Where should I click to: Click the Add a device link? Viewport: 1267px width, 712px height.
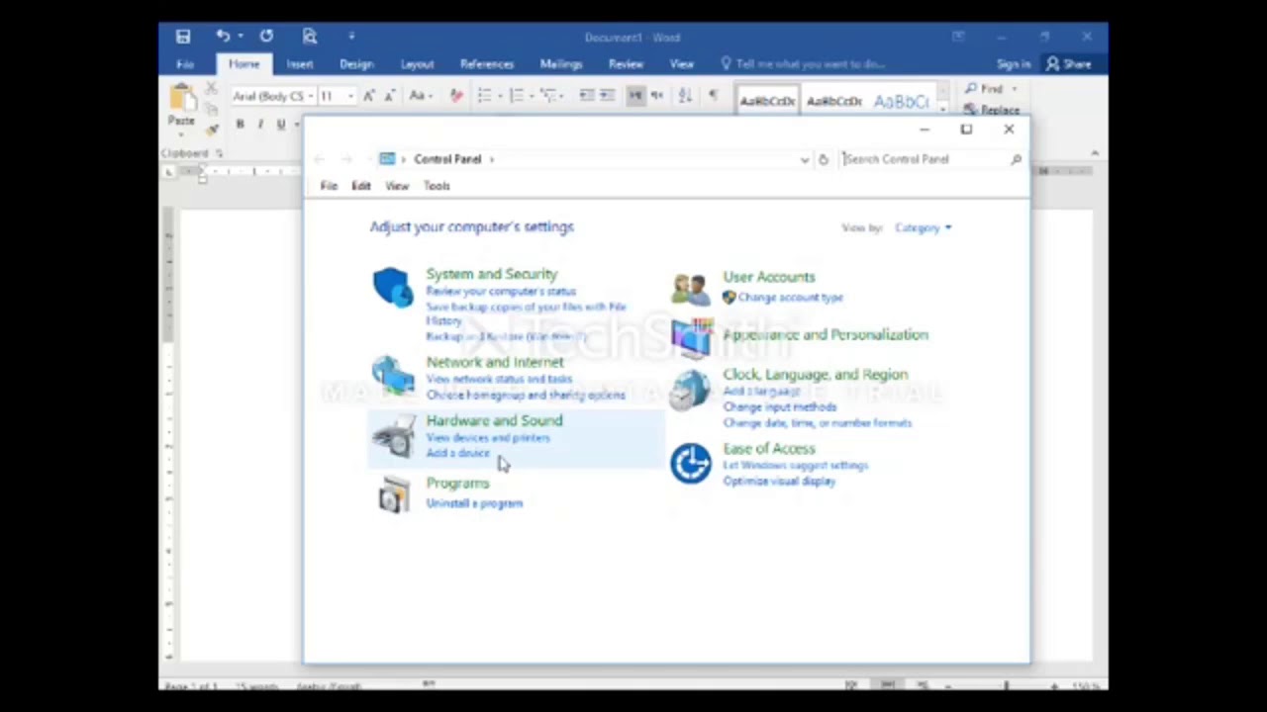(457, 453)
